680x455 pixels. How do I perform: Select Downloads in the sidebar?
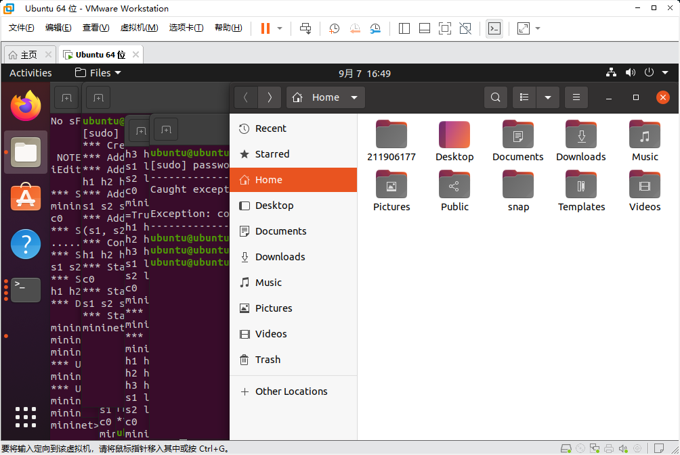click(293, 257)
